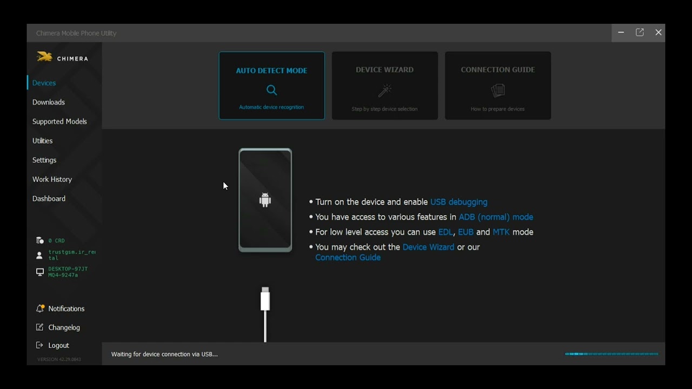Open the ADB (normal) mode link
The height and width of the screenshot is (389, 692).
point(496,217)
